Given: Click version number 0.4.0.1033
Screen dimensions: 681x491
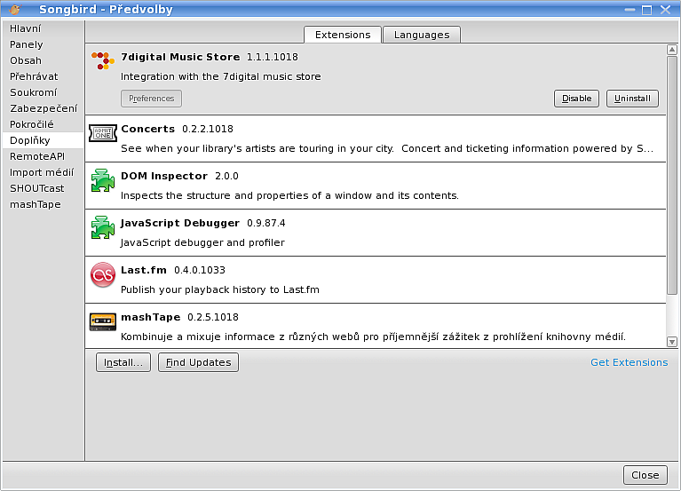Looking at the screenshot, I should (x=200, y=270).
